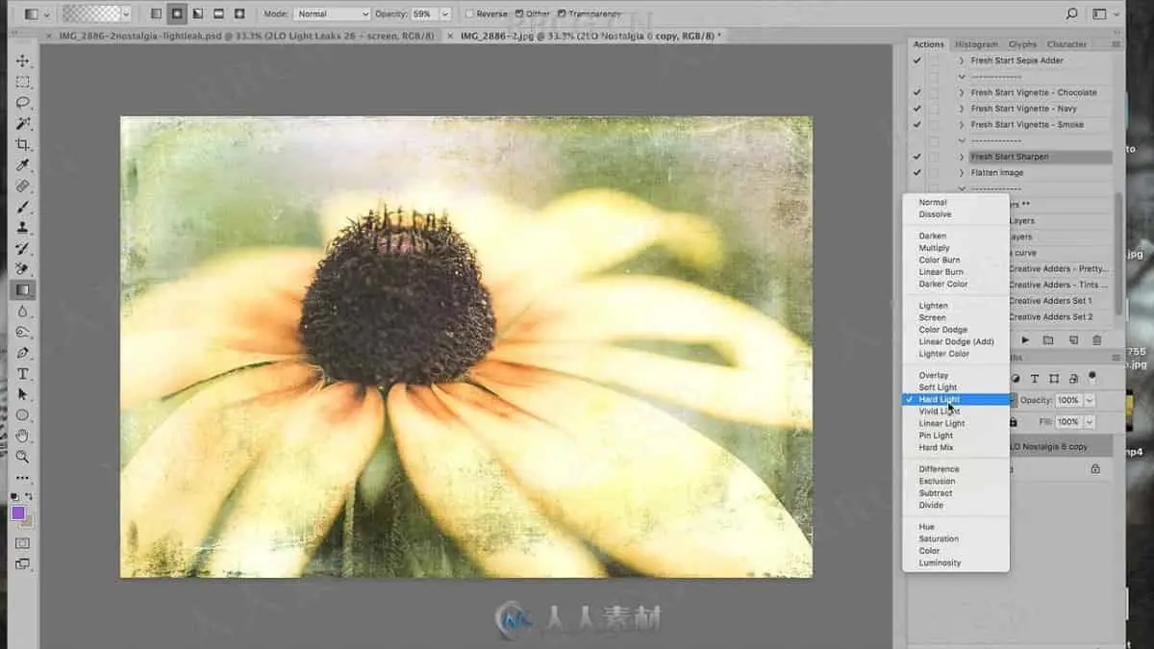The width and height of the screenshot is (1154, 649).
Task: Select the Eyedropper tool
Action: point(23,165)
